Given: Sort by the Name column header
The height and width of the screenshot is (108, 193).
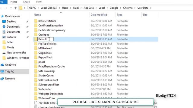Looking at the screenshot, I should click(x=37, y=15).
